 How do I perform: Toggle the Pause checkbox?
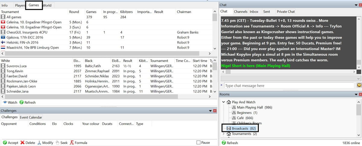point(198,143)
